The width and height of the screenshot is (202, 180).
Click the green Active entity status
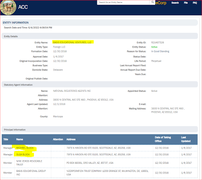154,47
